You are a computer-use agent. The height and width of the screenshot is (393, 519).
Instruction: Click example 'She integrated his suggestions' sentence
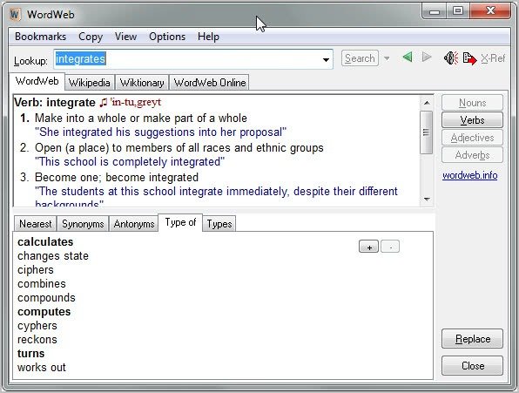(160, 132)
